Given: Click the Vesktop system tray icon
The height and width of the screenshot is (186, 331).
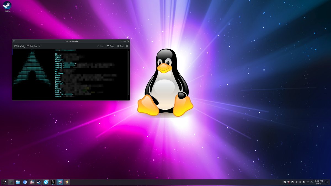Looking at the screenshot, I should tap(289, 182).
